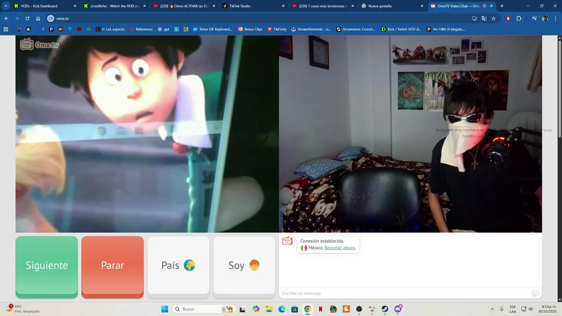This screenshot has height=316, width=562.
Task: Open the tab search dropdown arrow
Action: [6, 6]
